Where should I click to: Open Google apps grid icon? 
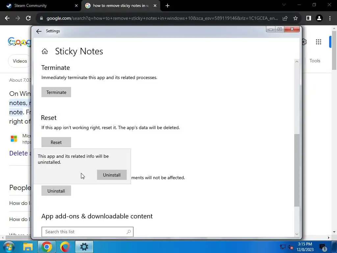(319, 42)
